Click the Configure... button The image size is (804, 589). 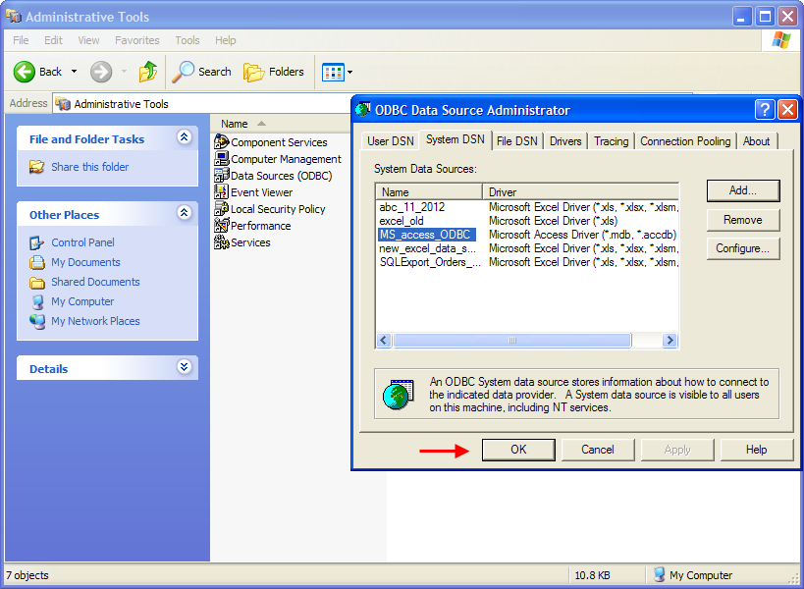[743, 248]
